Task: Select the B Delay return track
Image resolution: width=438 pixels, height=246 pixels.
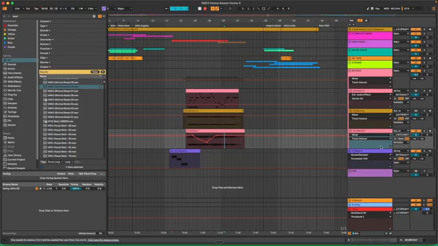Action: (x=370, y=205)
